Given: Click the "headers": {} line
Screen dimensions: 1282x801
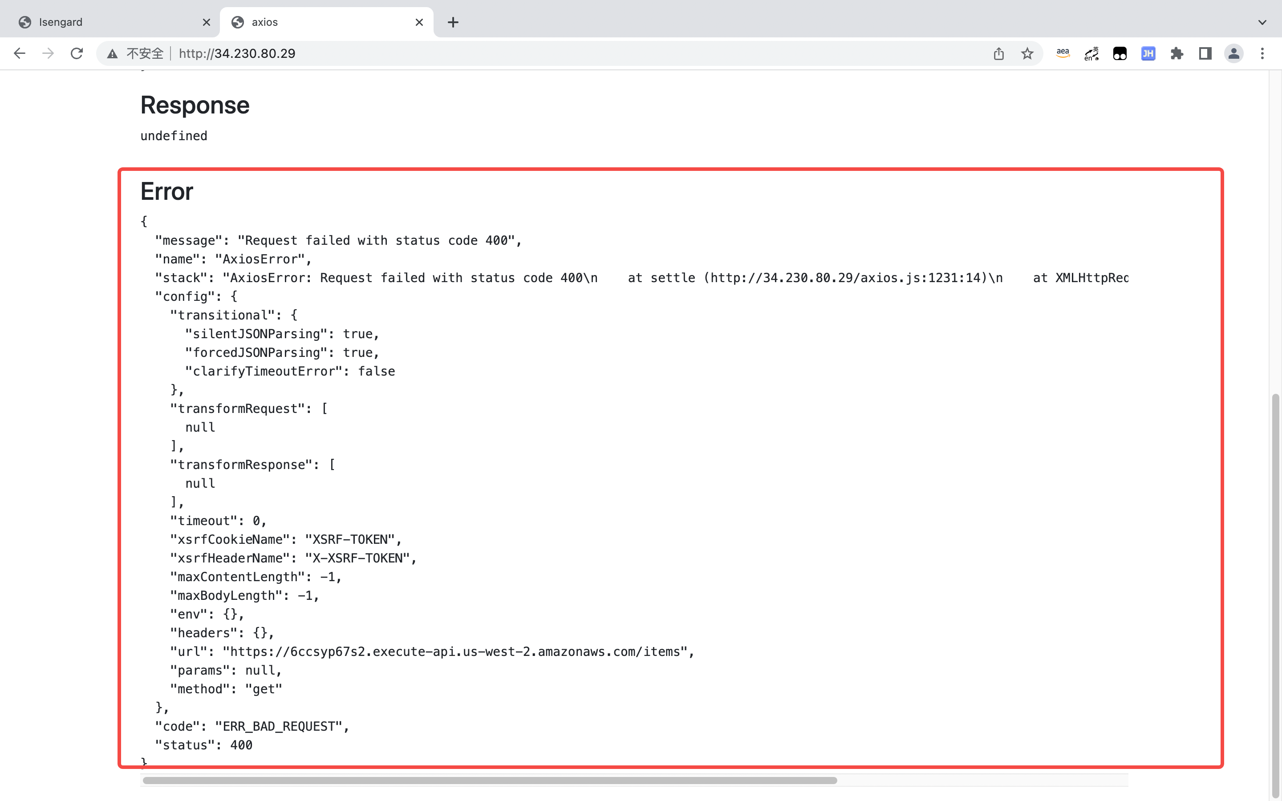Looking at the screenshot, I should coord(222,633).
